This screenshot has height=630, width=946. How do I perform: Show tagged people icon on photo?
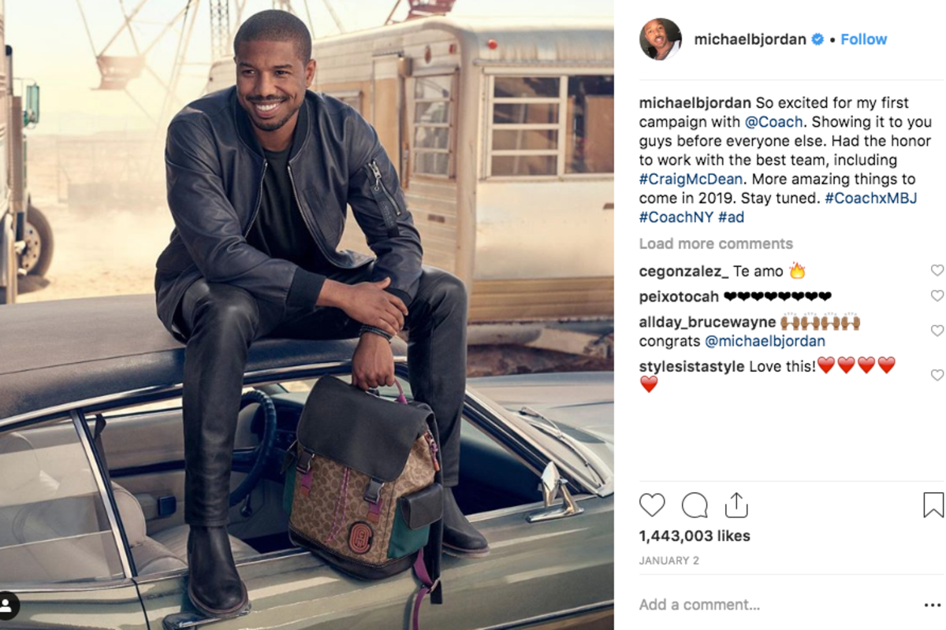click(8, 606)
